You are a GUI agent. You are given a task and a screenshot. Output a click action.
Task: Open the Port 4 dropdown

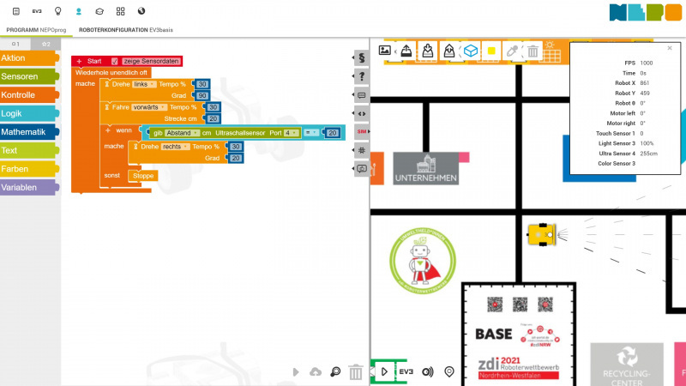292,133
